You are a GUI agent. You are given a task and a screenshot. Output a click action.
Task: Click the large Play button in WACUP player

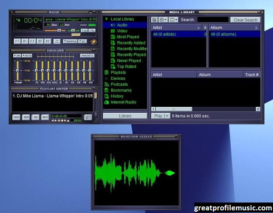(x=25, y=41)
